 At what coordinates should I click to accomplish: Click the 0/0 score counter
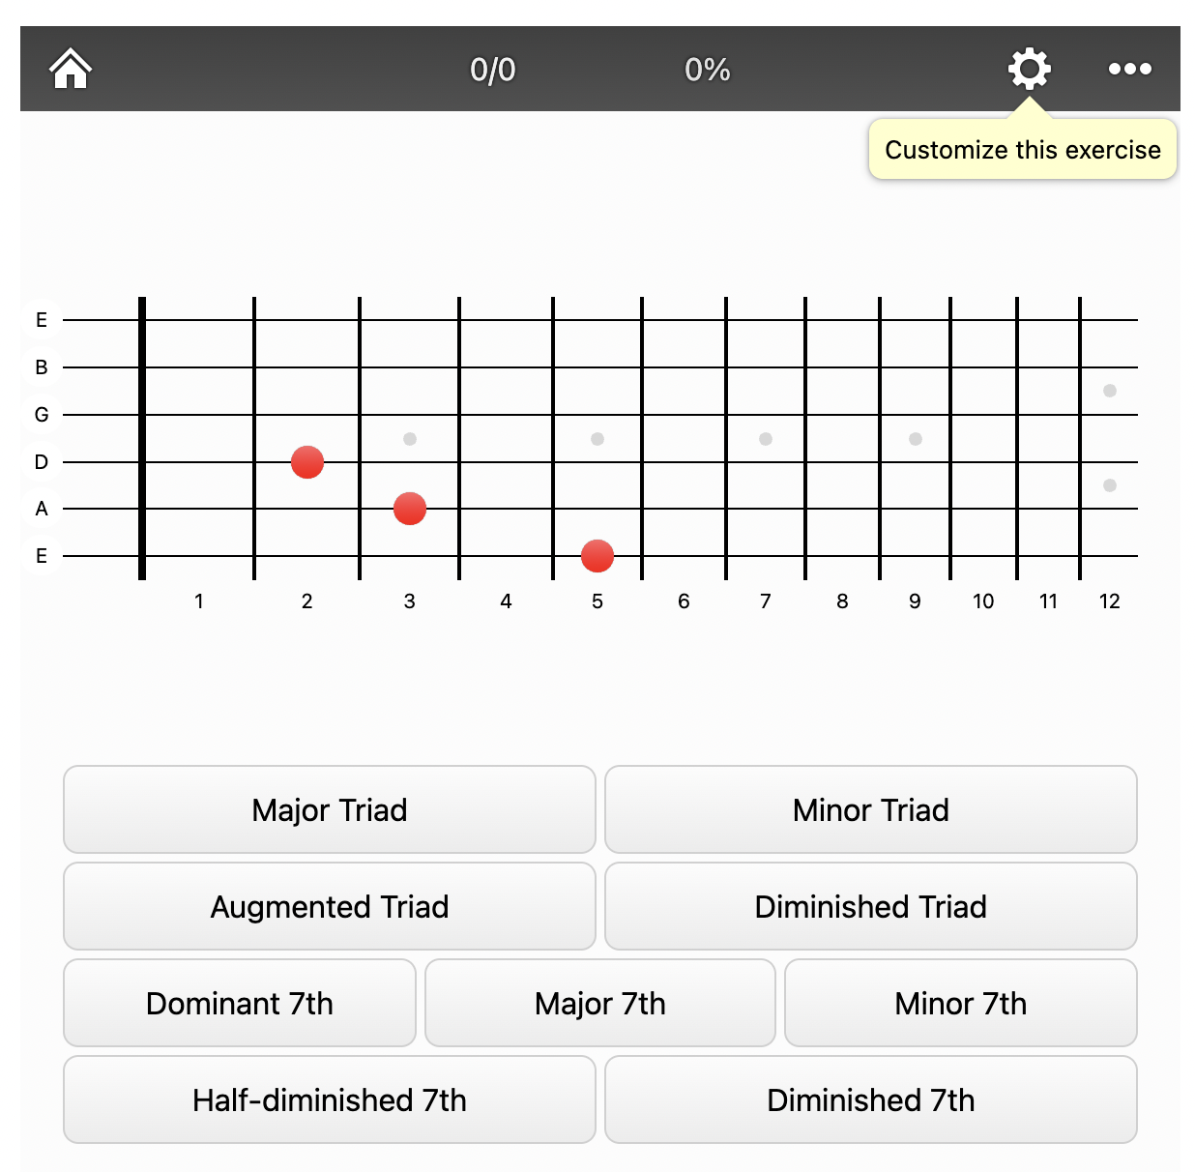point(493,70)
